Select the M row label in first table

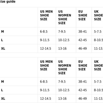point(3,32)
